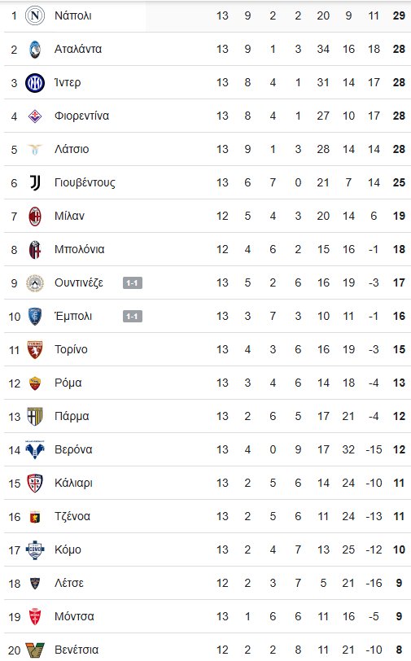Open the Λάτσιο team link
Viewport: 411px width, 661px height.
coord(72,149)
